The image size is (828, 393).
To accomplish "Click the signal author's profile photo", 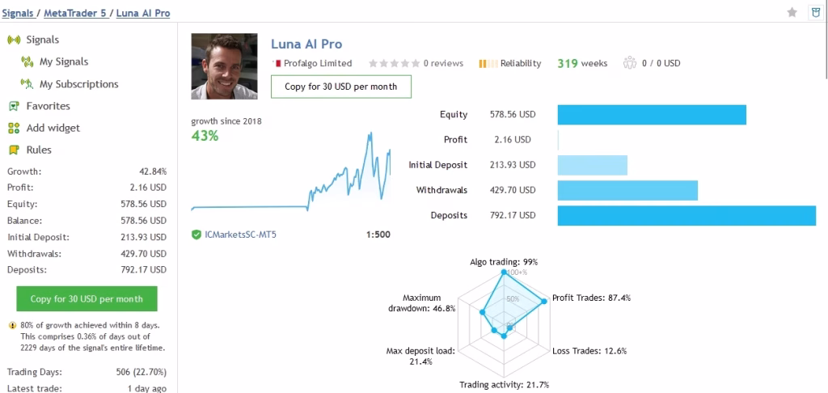I will 224,66.
